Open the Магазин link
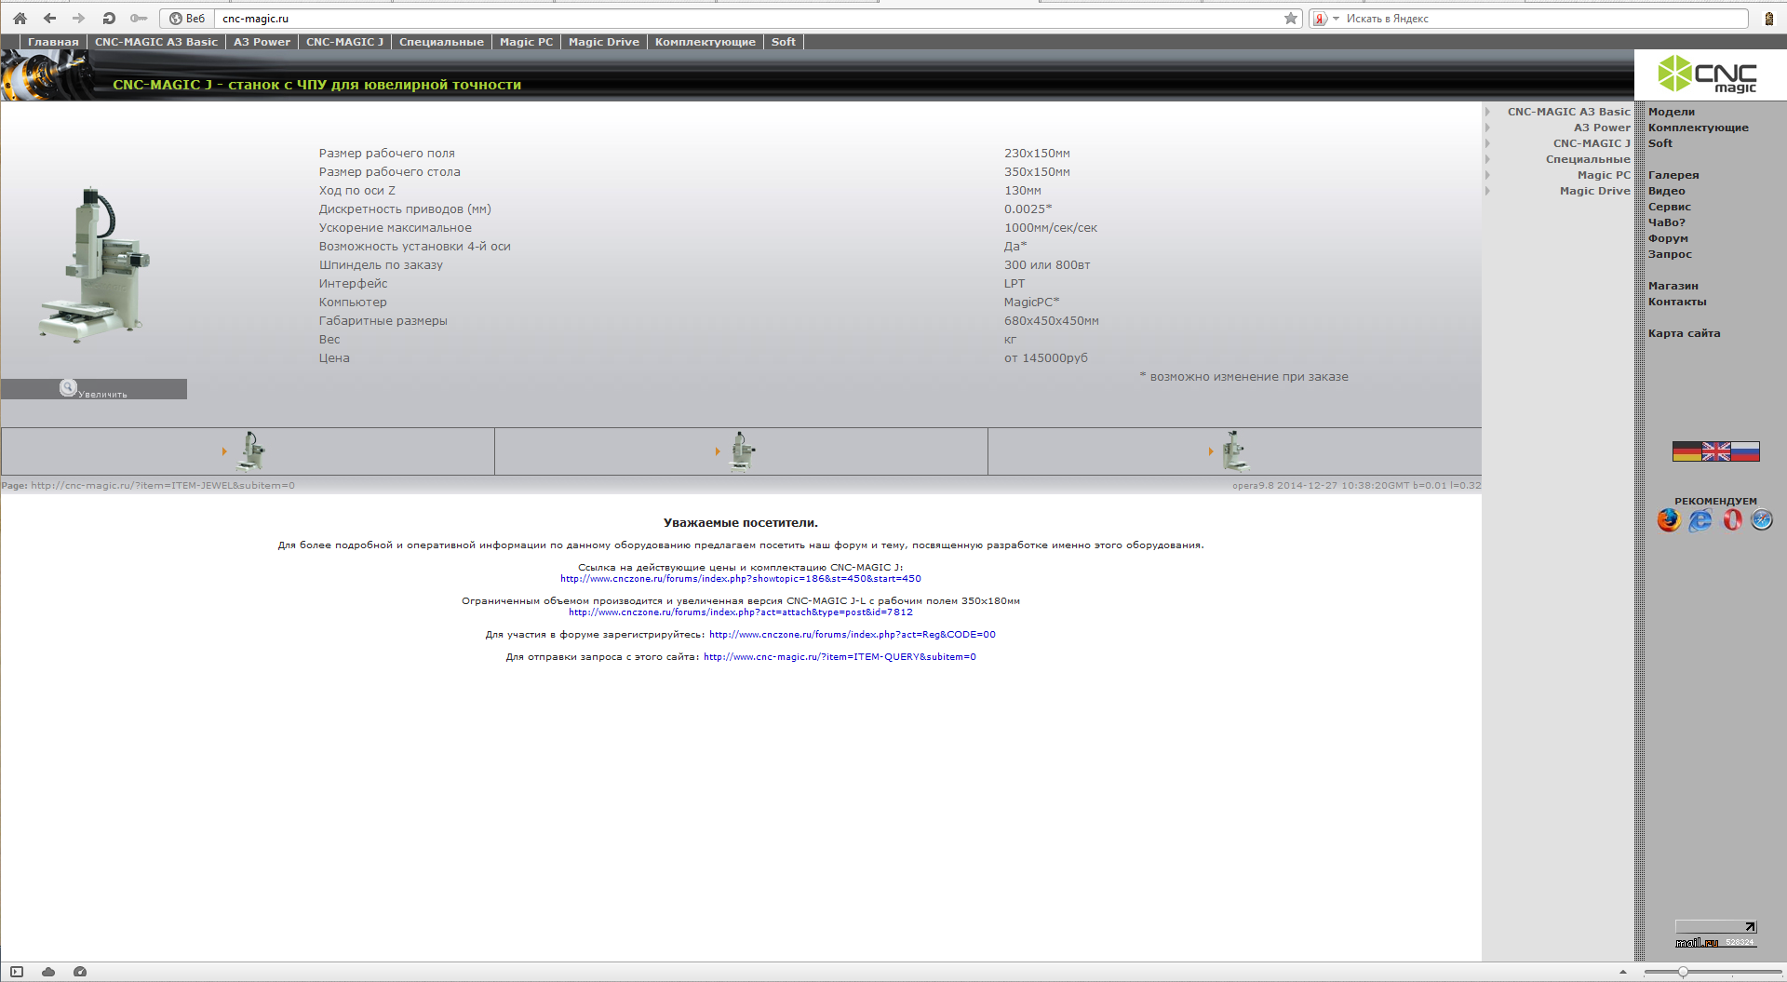 (1673, 286)
